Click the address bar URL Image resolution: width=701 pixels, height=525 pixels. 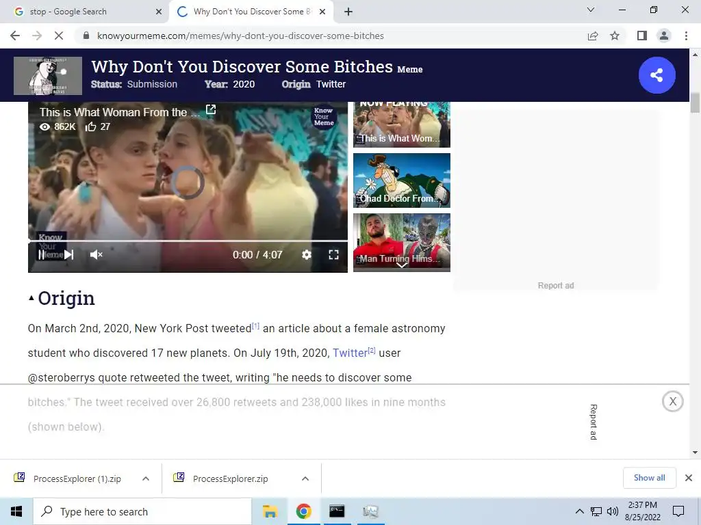(240, 36)
